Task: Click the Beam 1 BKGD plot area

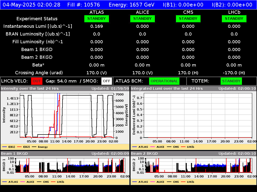Action: click(x=70, y=165)
